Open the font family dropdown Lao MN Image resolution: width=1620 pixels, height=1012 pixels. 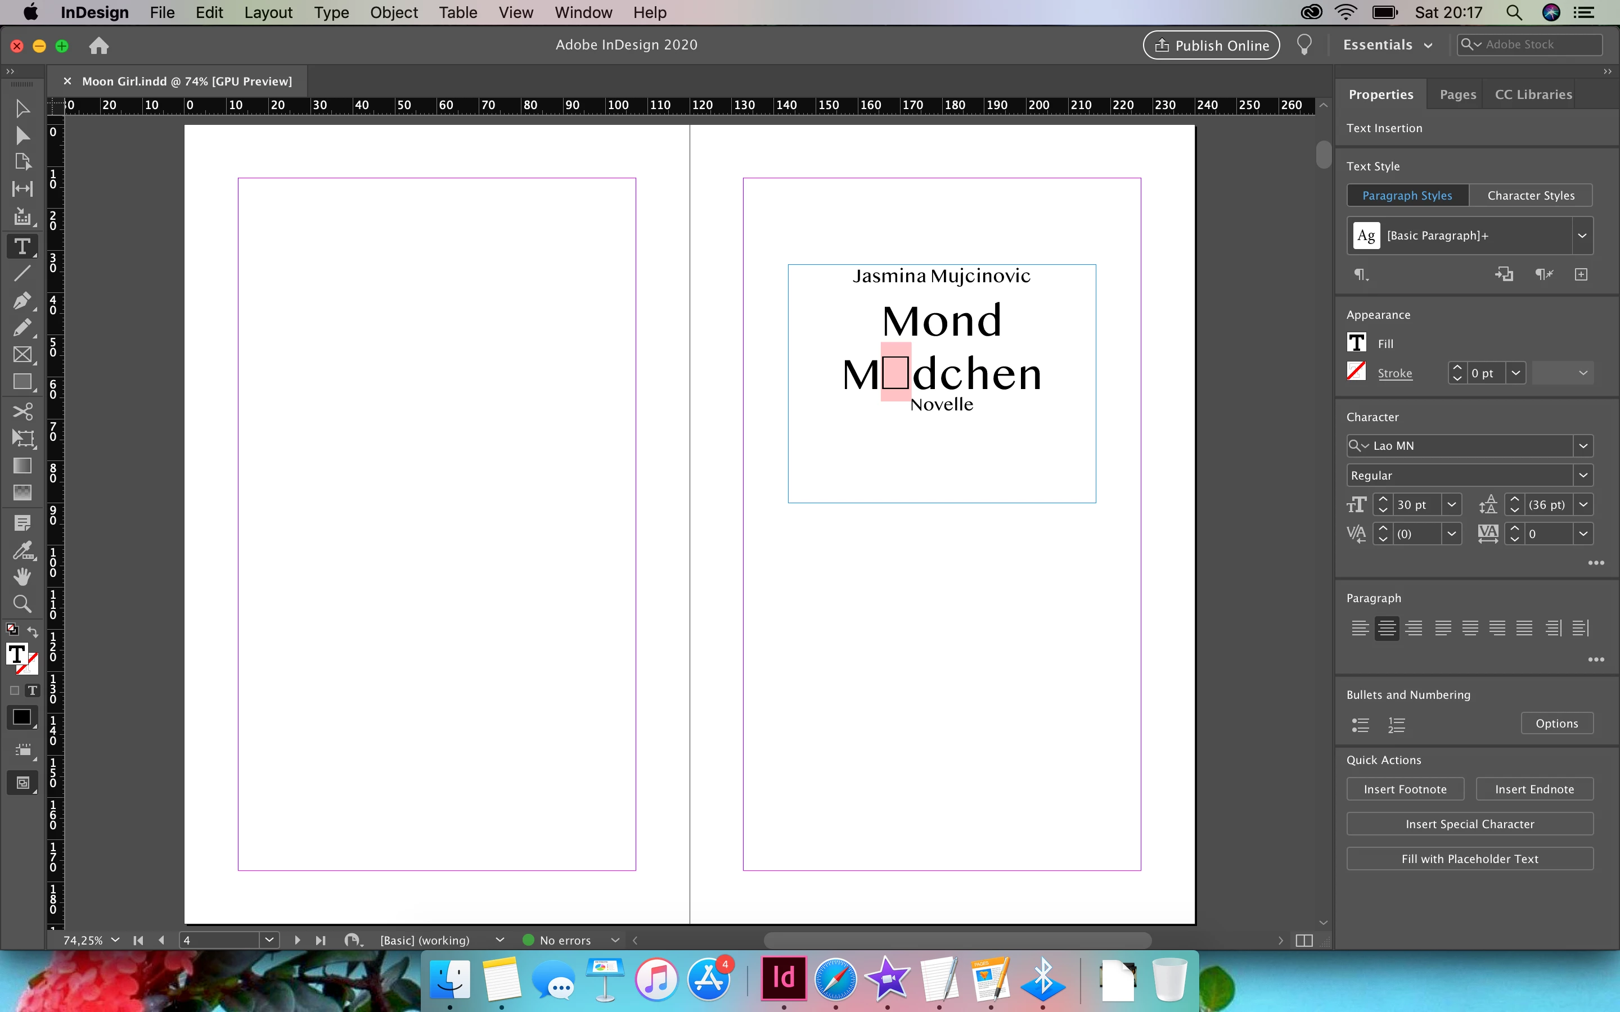coord(1582,446)
